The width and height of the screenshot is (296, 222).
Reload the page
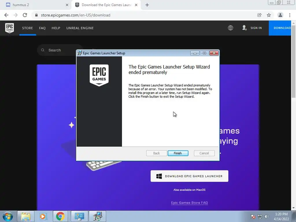pyautogui.click(x=25, y=15)
